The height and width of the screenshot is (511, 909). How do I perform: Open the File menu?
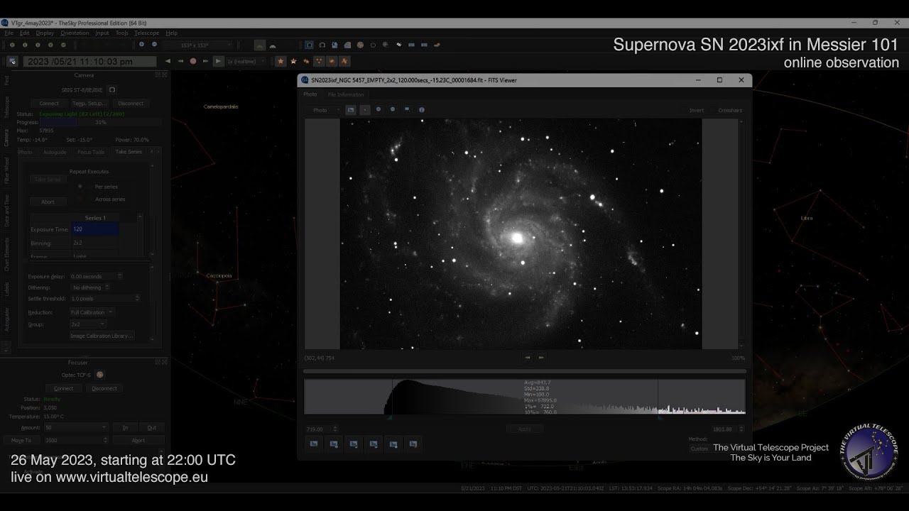coord(9,33)
